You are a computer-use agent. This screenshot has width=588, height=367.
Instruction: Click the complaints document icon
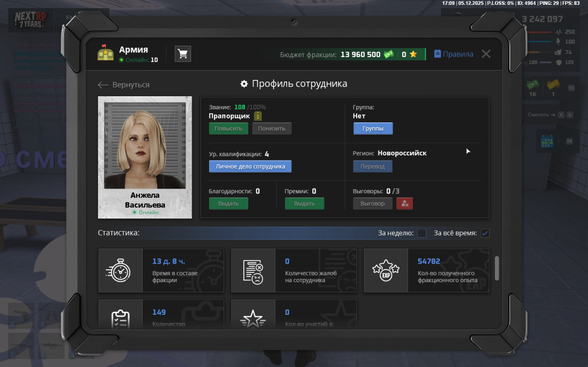pyautogui.click(x=253, y=271)
